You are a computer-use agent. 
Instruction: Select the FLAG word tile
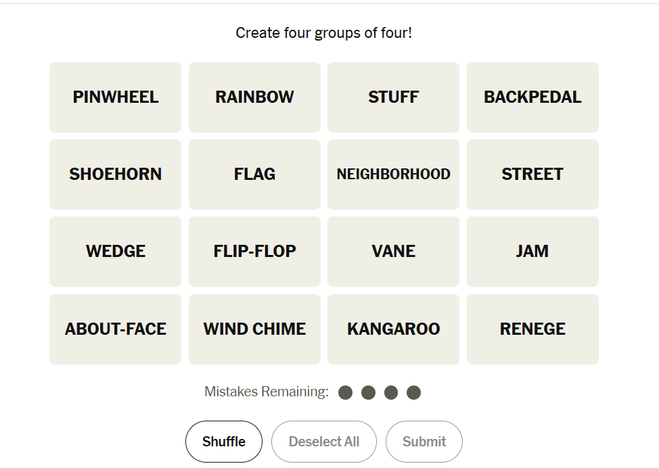click(x=254, y=174)
